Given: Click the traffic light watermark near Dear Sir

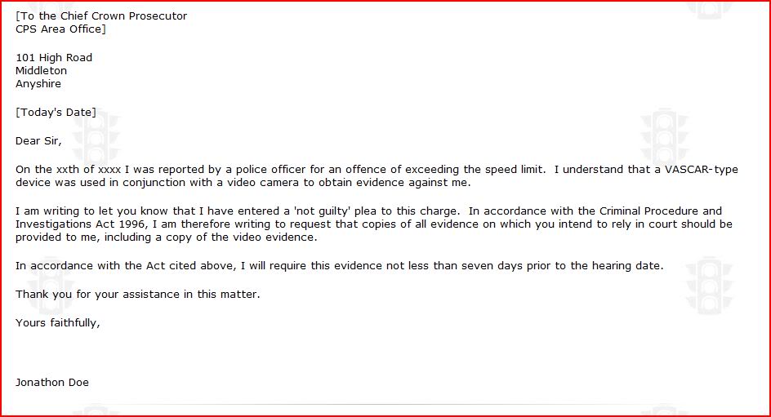Looking at the screenshot, I should click(96, 136).
